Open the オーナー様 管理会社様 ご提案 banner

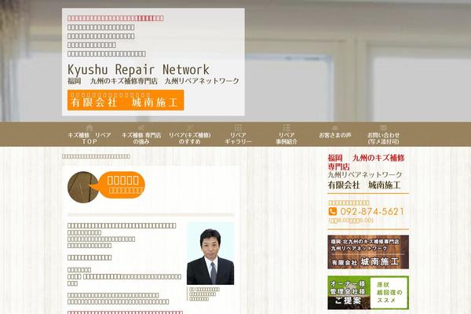pos(368,293)
